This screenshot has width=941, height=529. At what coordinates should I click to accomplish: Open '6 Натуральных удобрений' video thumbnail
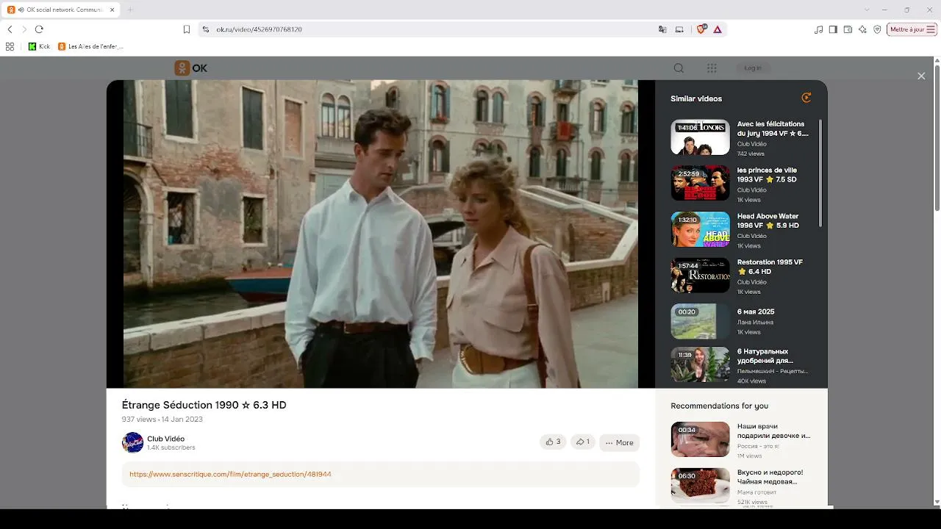700,366
